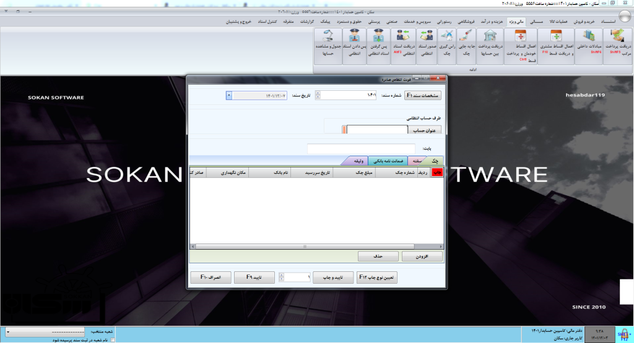
Task: Select the وثیقه tab in dialog
Action: pos(358,161)
